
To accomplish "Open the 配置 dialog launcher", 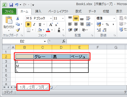I will 92,35.
